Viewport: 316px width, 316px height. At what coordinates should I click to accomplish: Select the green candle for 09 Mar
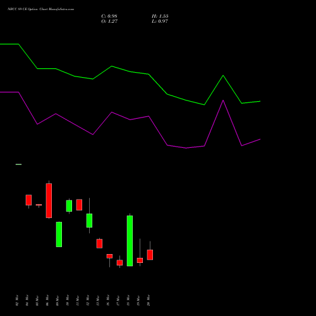[x=59, y=234]
